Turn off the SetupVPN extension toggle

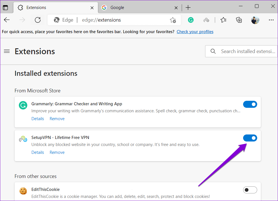[x=250, y=138]
